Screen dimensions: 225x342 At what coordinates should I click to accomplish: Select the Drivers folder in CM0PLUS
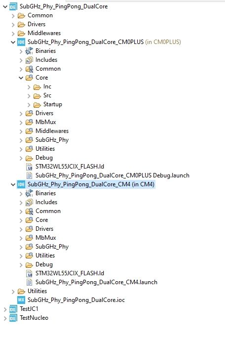[x=44, y=113]
